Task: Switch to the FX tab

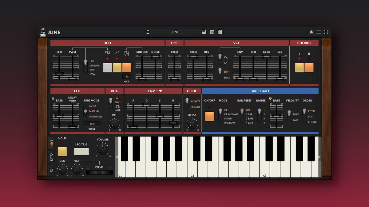Action: [51, 170]
